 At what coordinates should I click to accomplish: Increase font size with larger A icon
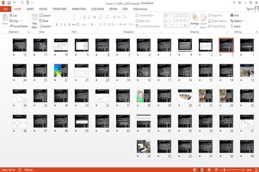[x=85, y=17]
